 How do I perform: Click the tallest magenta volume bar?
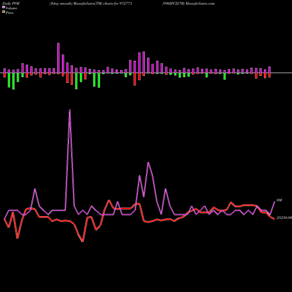pos(58,58)
